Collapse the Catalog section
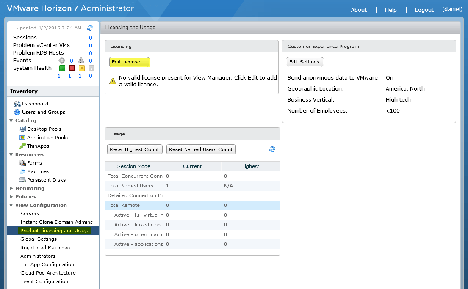This screenshot has width=468, height=289. [11, 121]
